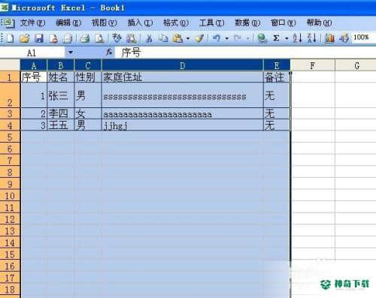Click cell containing 张三

tap(61, 95)
